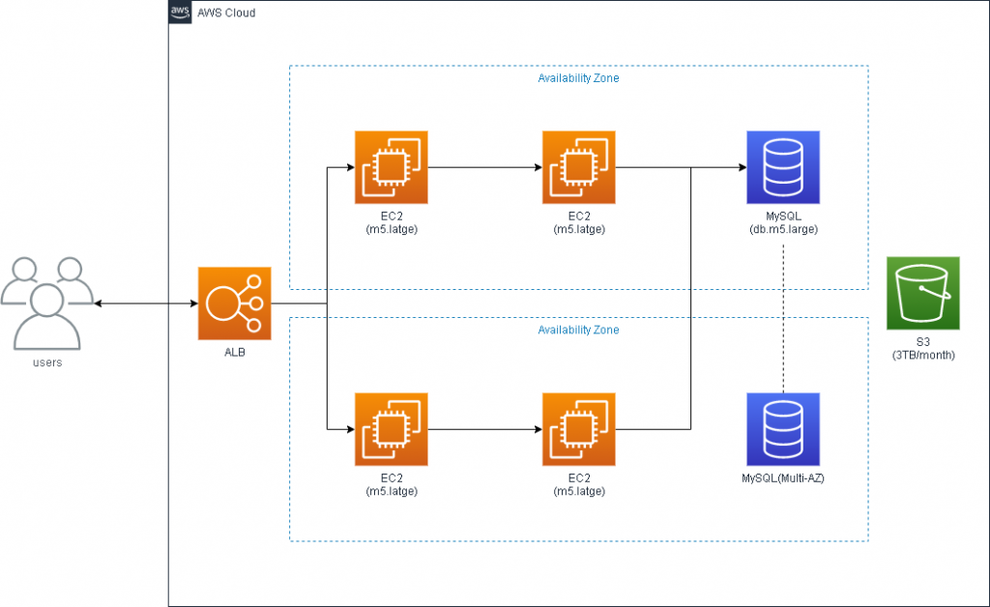Click the "AWS Cloud" label
Viewport: 990px width, 607px height.
pos(226,13)
